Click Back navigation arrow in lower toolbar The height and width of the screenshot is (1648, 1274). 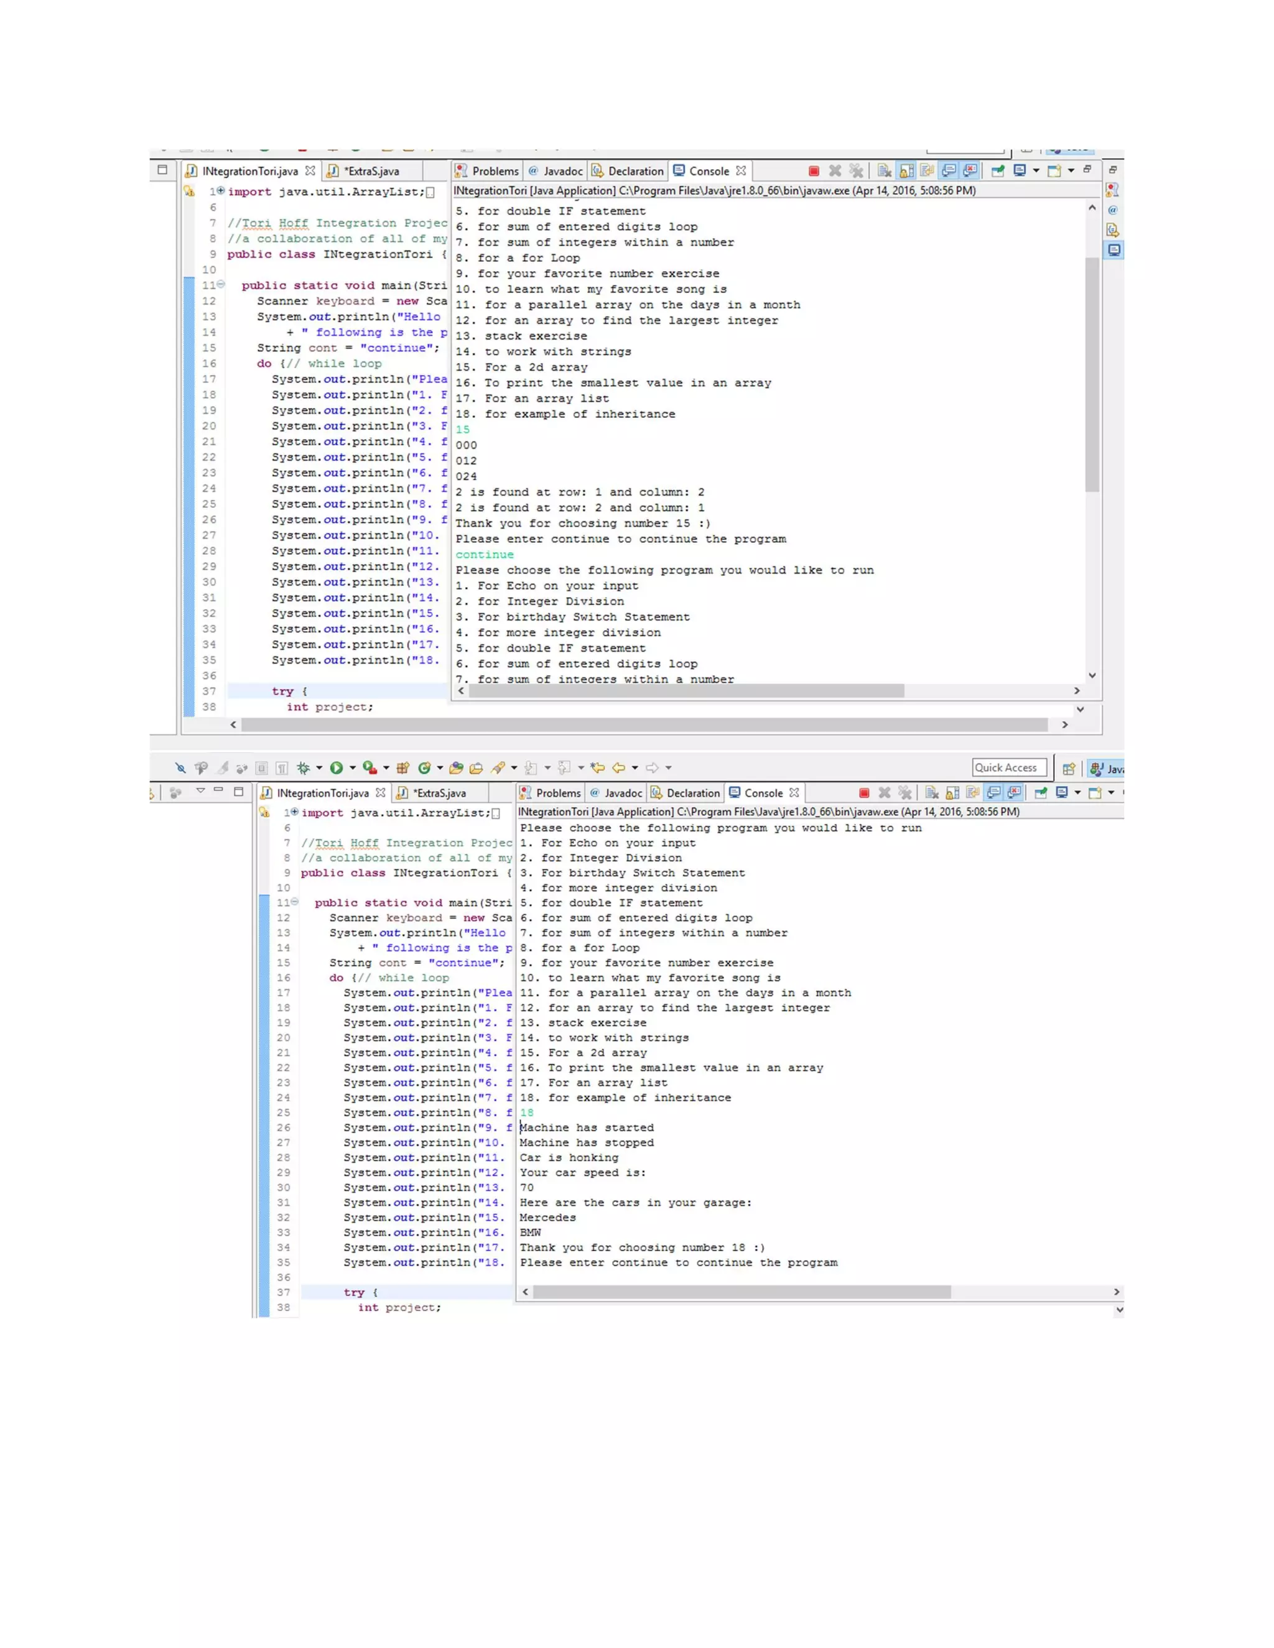(619, 767)
